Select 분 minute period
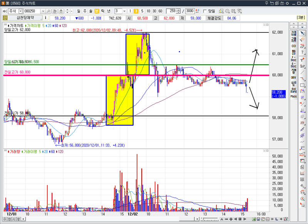The image size is (308, 224). (x=97, y=11)
